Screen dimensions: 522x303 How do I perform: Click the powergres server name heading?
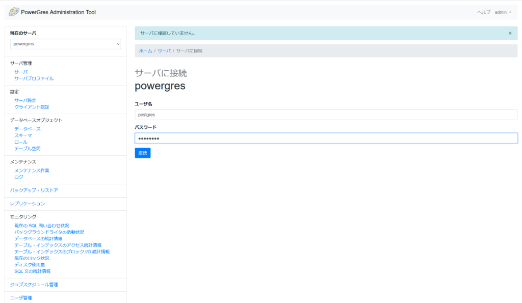pos(160,86)
